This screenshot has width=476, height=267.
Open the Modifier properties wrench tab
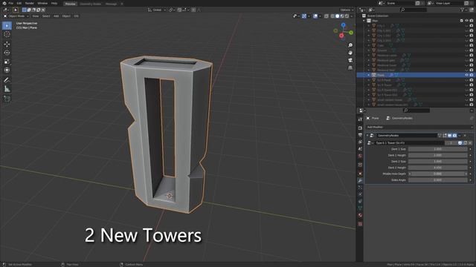[360, 180]
